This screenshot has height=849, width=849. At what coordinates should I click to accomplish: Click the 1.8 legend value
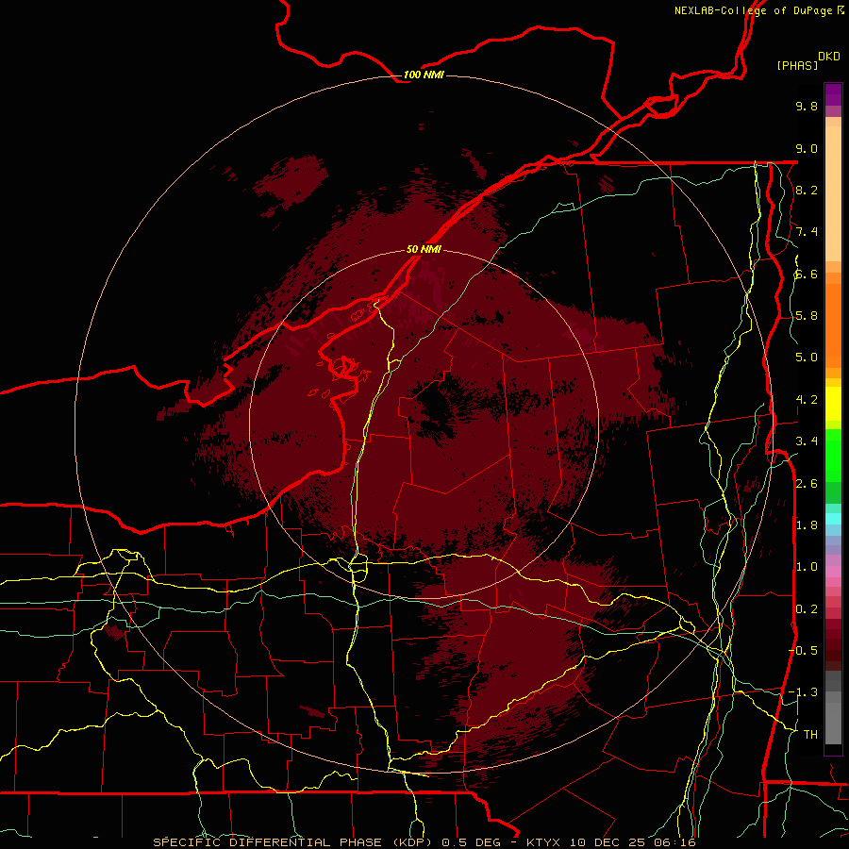[807, 525]
